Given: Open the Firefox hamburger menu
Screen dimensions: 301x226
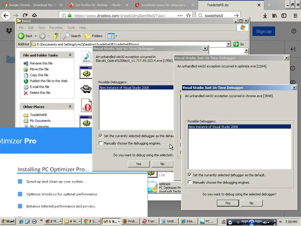Looking at the screenshot, I should coord(295,16).
